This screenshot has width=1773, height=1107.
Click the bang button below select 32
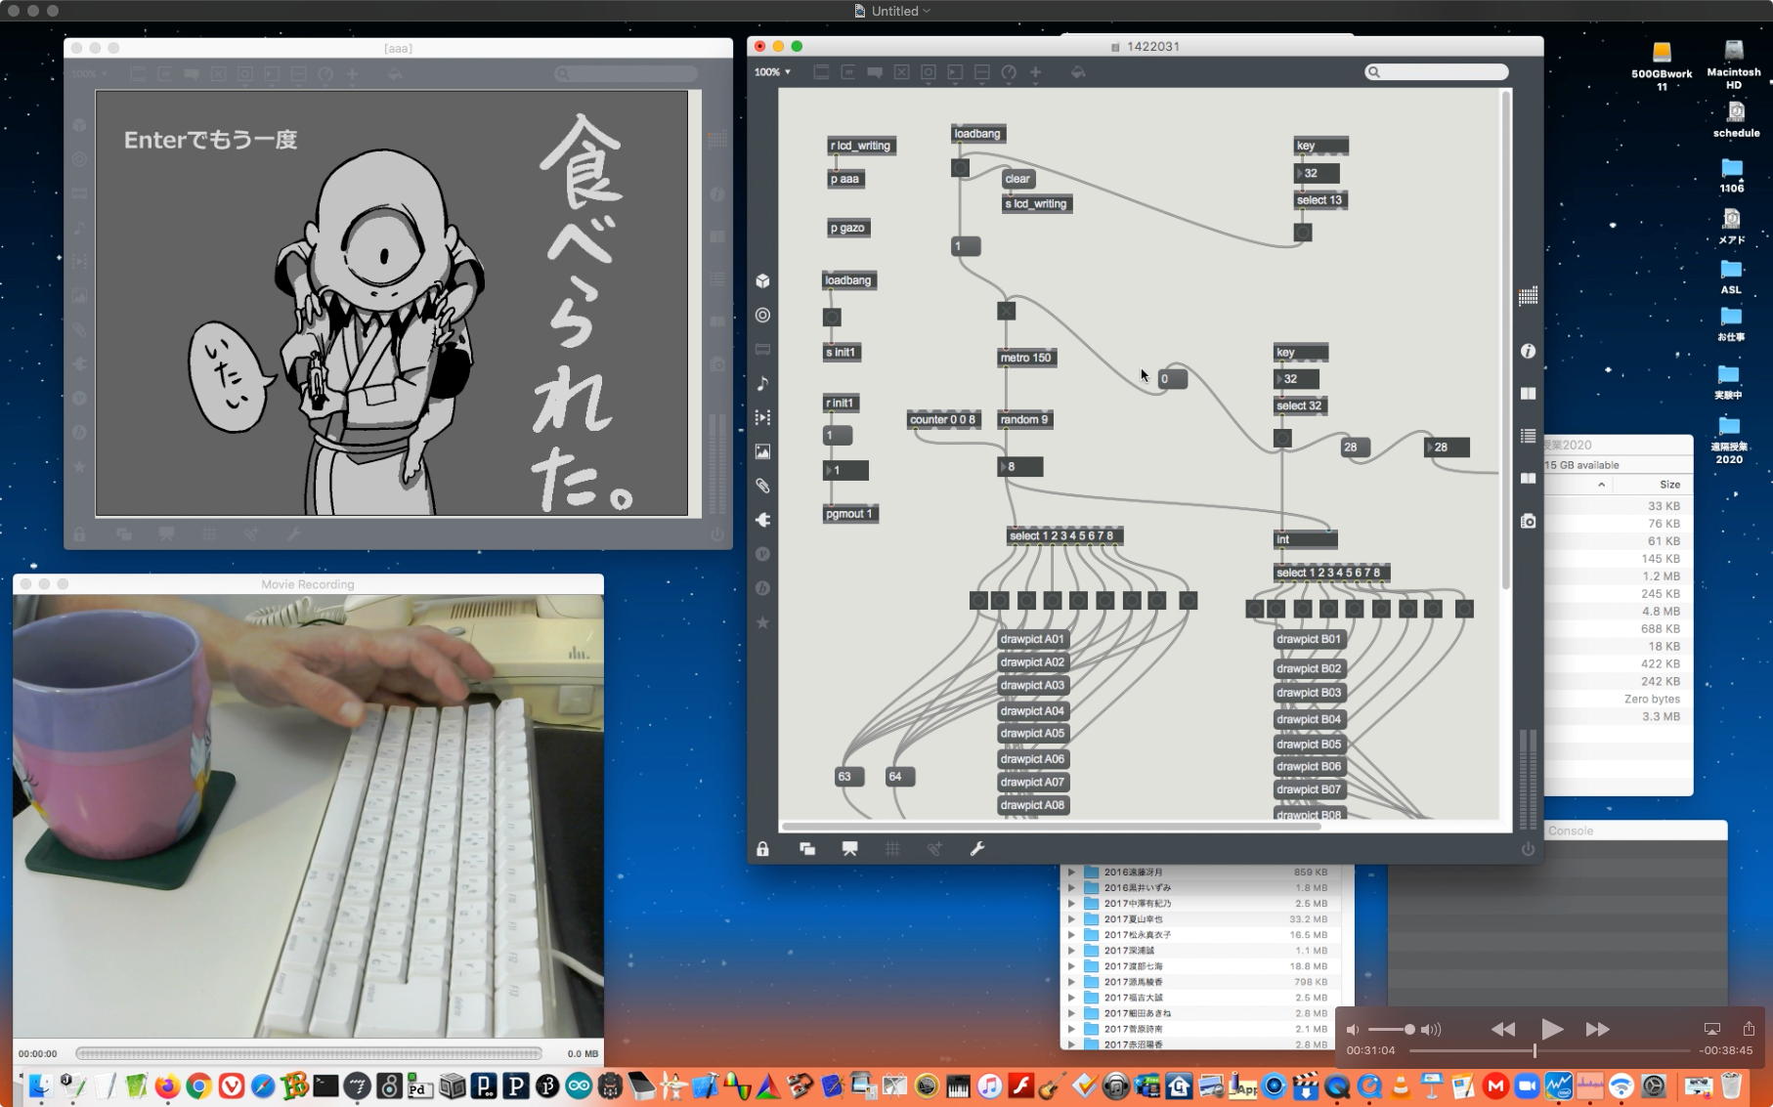[x=1282, y=439]
